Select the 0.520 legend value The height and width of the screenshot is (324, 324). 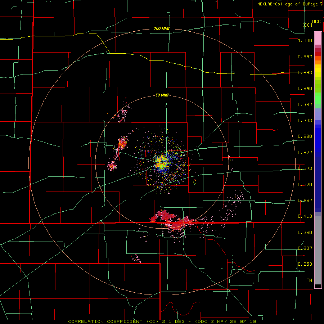pyautogui.click(x=305, y=185)
